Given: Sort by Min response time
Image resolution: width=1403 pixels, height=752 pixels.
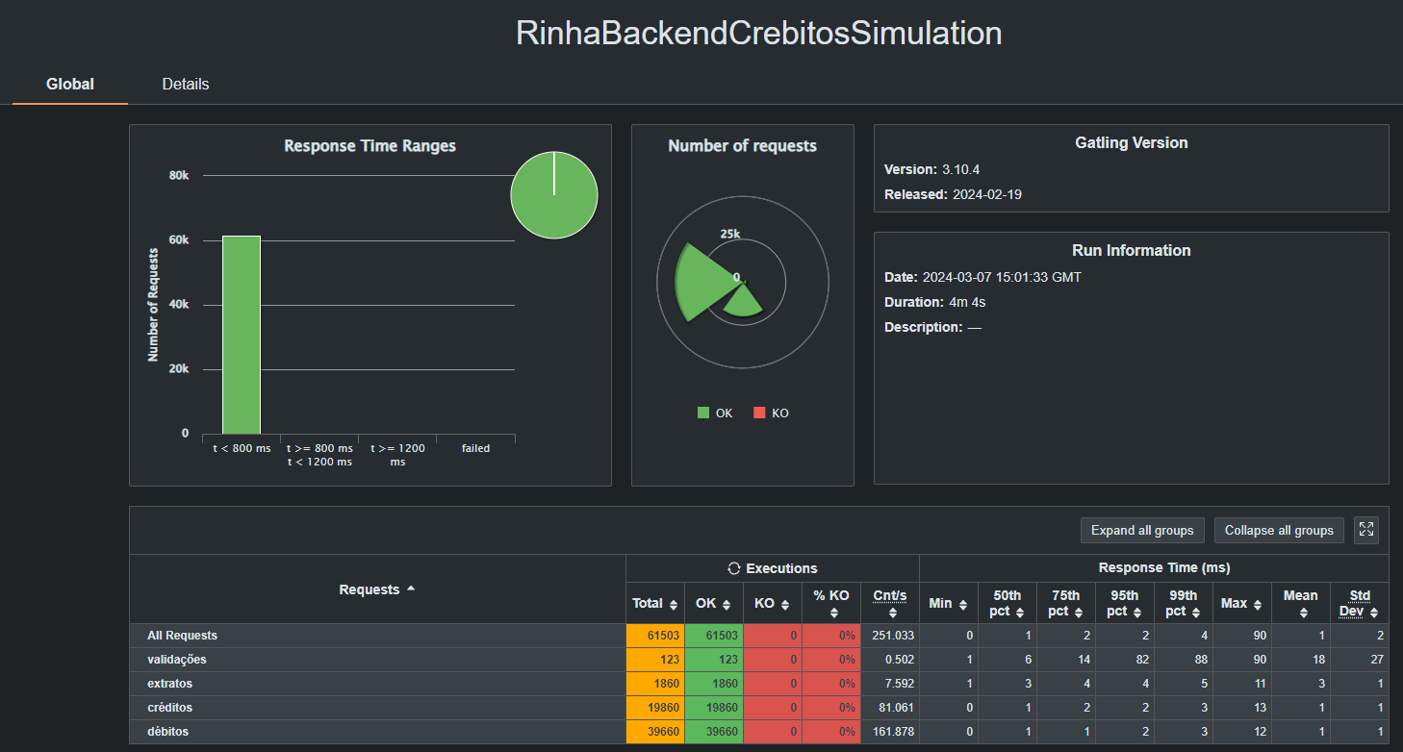Looking at the screenshot, I should (x=948, y=603).
